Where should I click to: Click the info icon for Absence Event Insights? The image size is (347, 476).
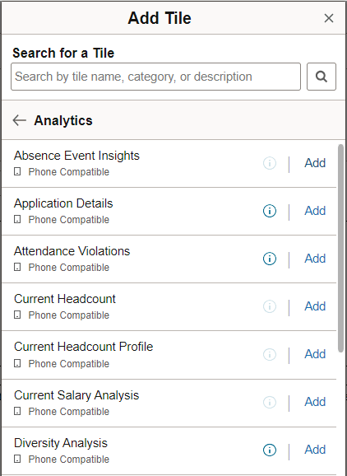(270, 163)
